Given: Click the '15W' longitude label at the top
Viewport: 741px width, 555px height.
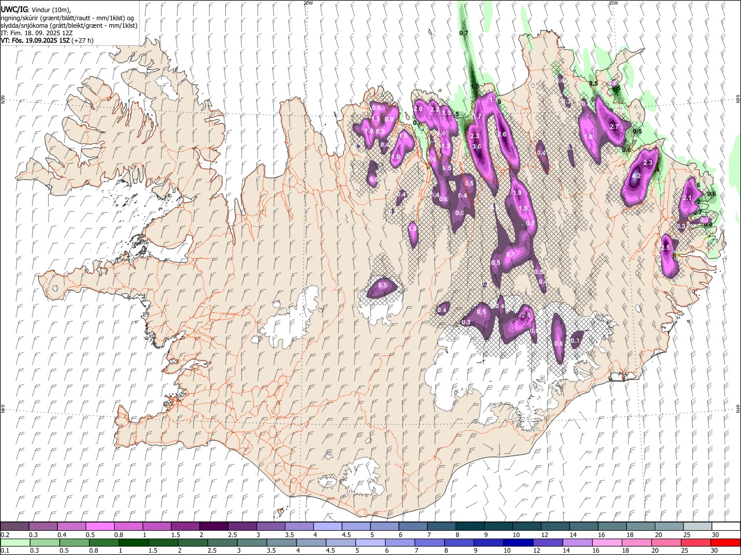Looking at the screenshot, I should click(613, 3).
